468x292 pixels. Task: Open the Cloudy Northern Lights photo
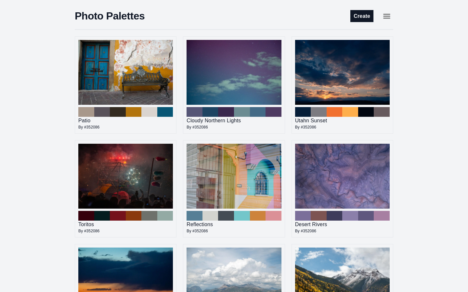point(234,72)
